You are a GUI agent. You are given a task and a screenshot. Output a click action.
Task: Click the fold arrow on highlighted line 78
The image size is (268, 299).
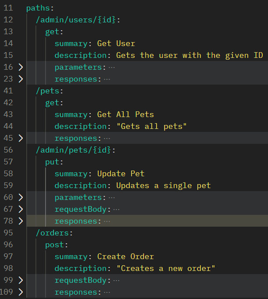point(20,221)
